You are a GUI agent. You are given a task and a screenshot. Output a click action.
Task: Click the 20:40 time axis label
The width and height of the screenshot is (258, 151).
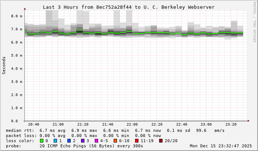pyautogui.click(x=33, y=124)
